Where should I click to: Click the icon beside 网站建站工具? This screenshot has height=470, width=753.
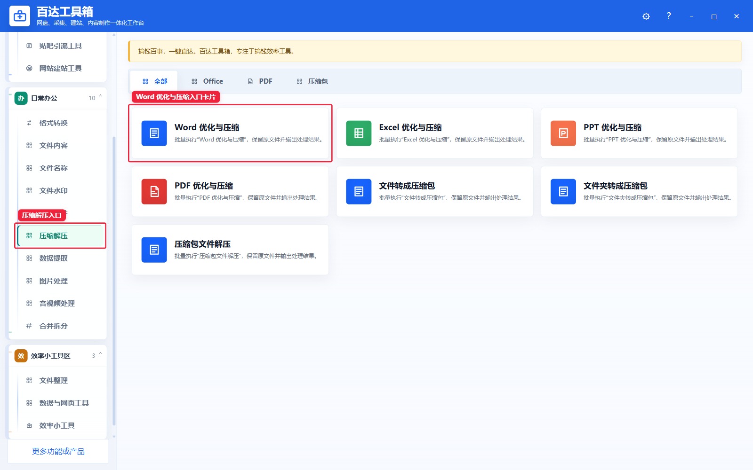pos(29,69)
